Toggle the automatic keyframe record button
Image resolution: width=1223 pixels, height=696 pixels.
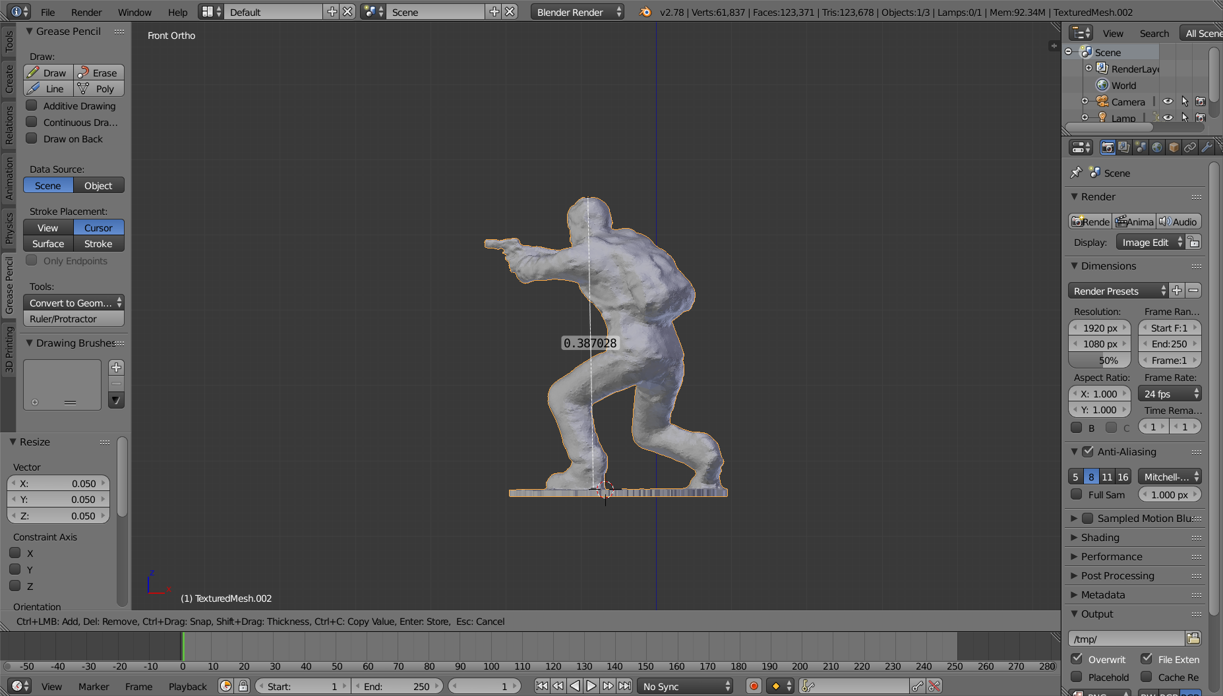tap(754, 686)
